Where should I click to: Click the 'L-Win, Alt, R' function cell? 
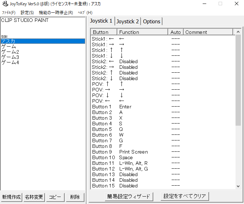point(133,163)
